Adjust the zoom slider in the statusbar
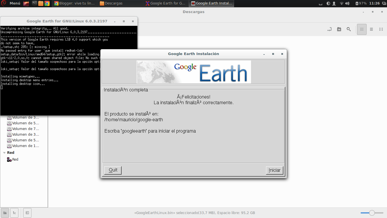 [x=371, y=212]
